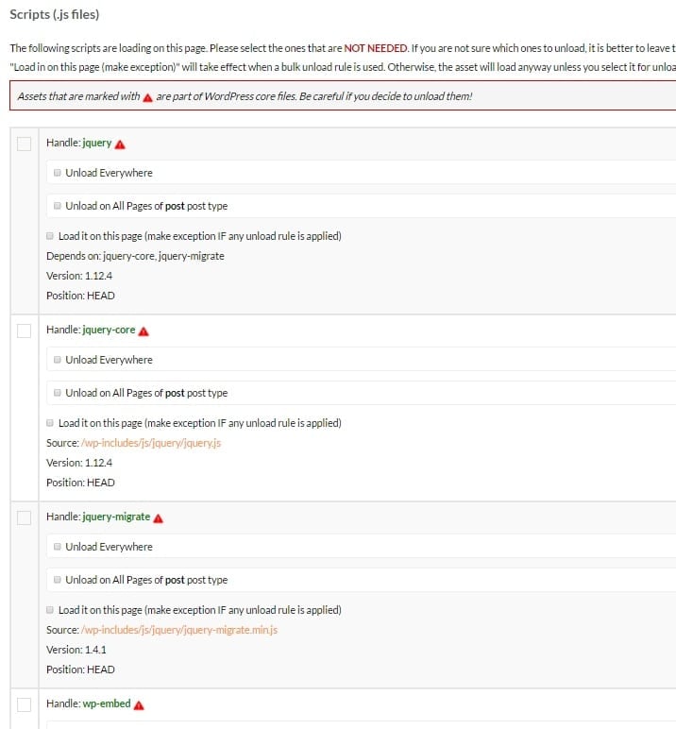676x729 pixels.
Task: Tick Load it on this page for jquery-core
Action: point(51,423)
